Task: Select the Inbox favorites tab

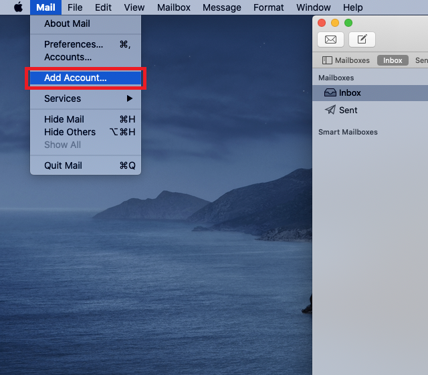Action: 393,60
